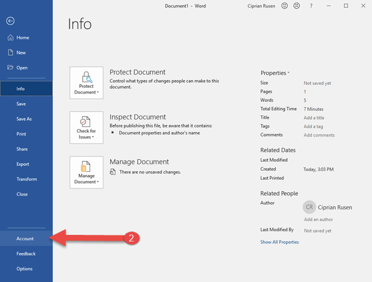Open the Manage Document dropdown button
The height and width of the screenshot is (282, 372).
pyautogui.click(x=86, y=172)
